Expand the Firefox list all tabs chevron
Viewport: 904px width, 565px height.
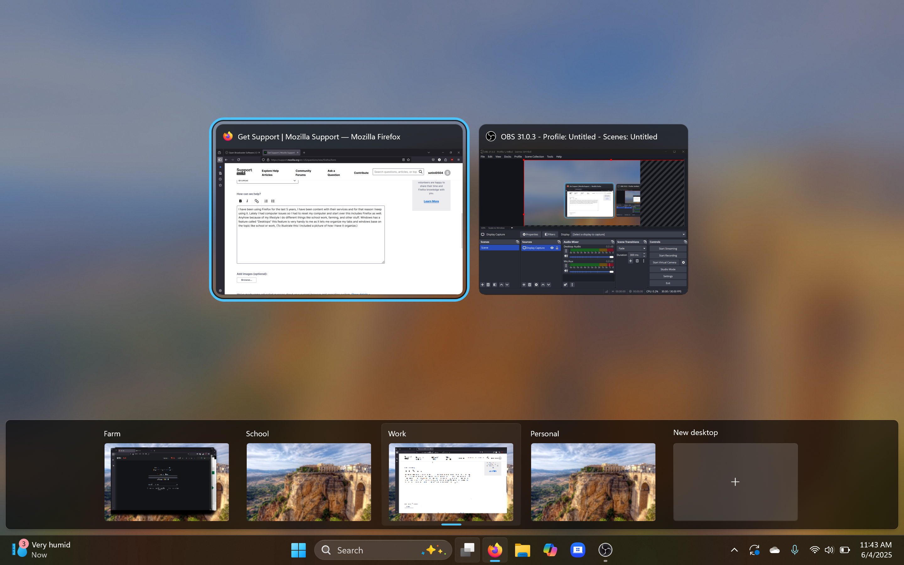(428, 153)
